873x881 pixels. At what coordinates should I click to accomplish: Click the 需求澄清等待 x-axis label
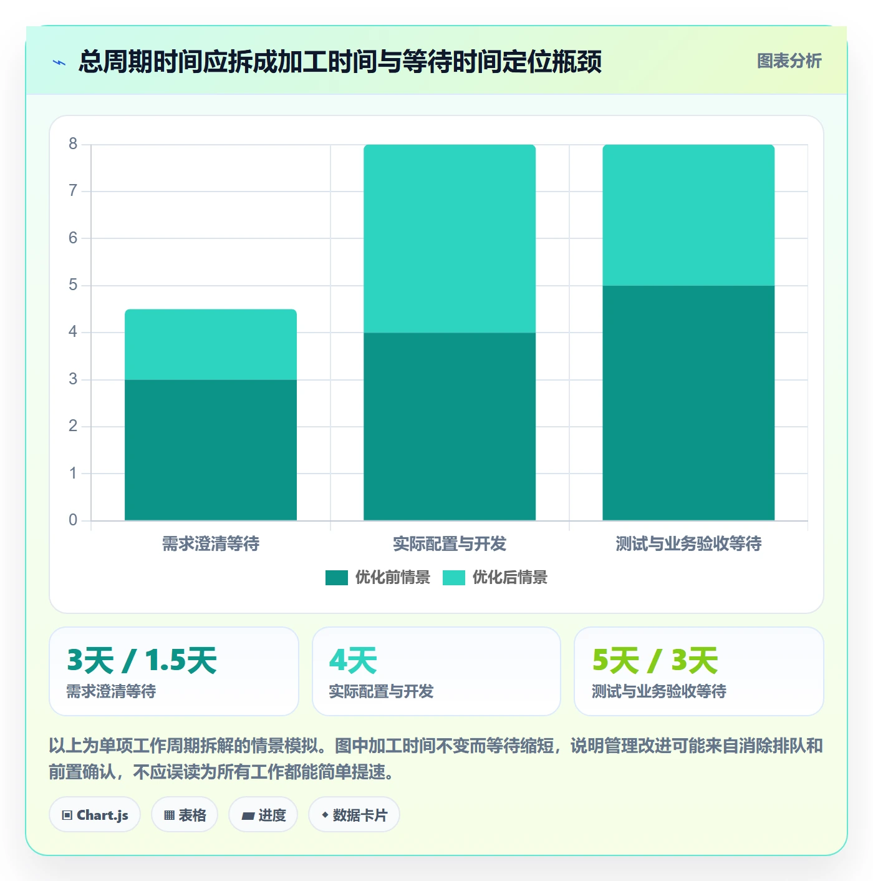point(211,544)
